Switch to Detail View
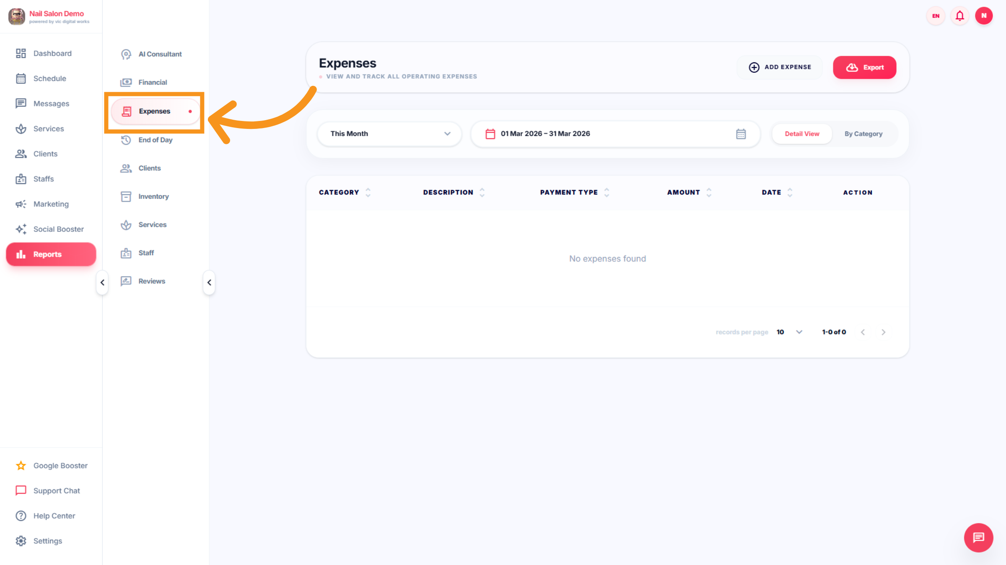This screenshot has width=1006, height=565. click(x=801, y=134)
